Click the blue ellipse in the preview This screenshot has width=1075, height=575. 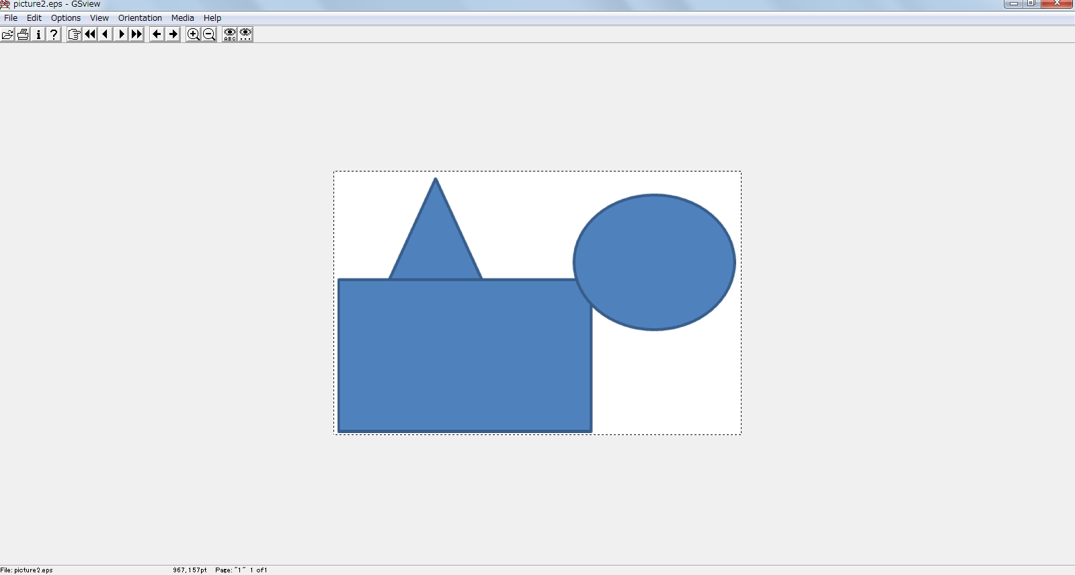click(654, 262)
